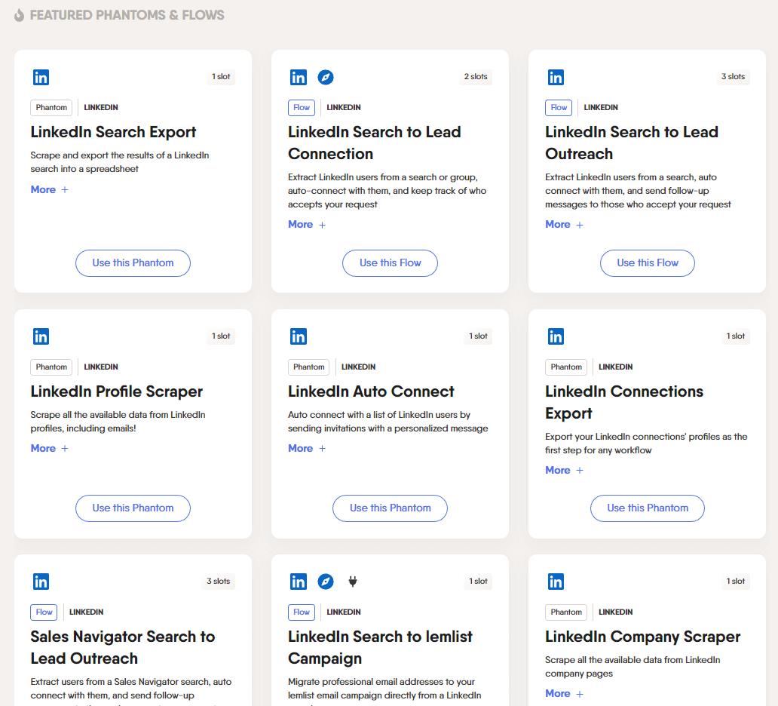Open the LinkedIn Company Scraper title
This screenshot has height=706, width=778.
point(642,637)
